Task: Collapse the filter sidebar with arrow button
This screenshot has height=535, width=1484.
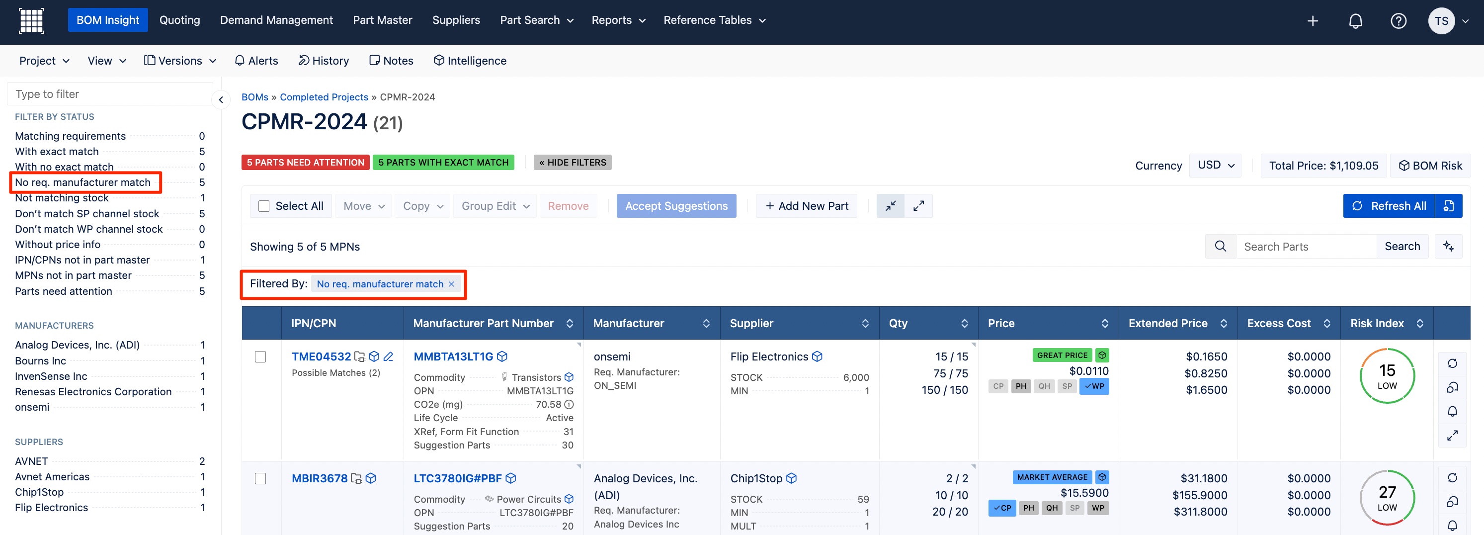Action: tap(221, 100)
